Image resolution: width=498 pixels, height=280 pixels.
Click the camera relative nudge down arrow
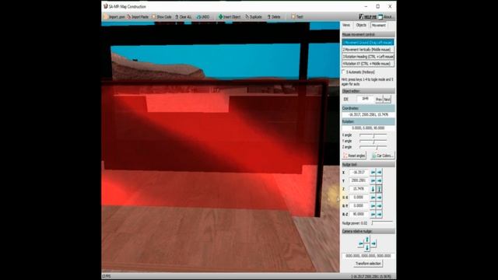[x=367, y=247]
